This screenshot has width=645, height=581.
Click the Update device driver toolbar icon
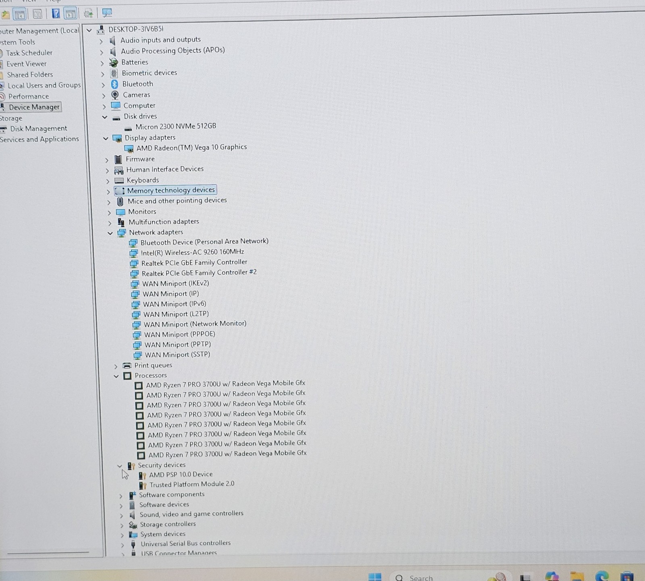[88, 14]
